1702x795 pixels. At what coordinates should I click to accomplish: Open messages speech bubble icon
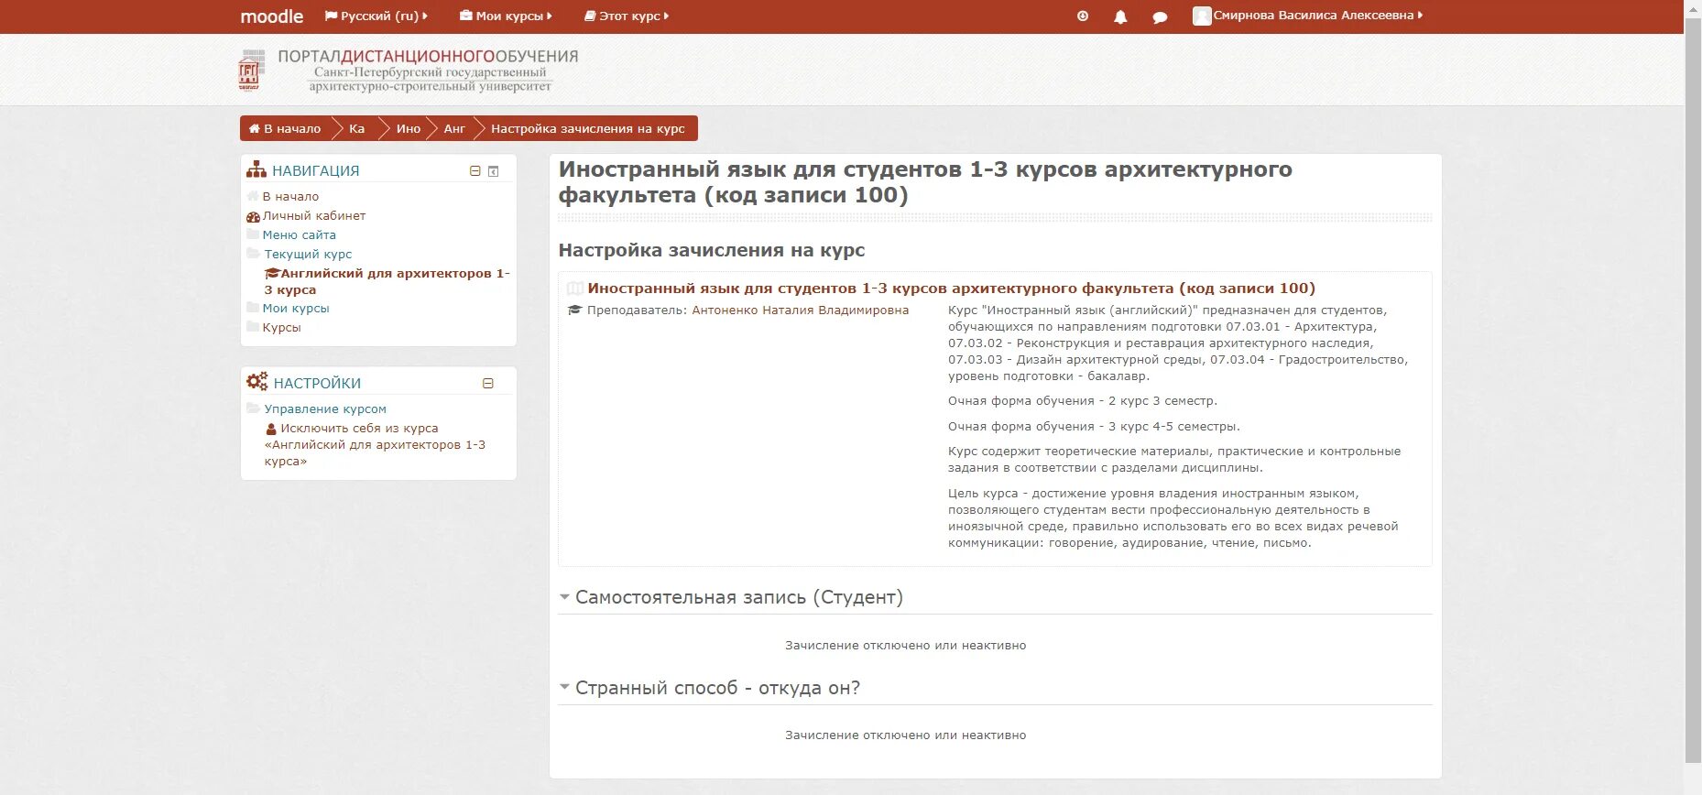(x=1160, y=16)
